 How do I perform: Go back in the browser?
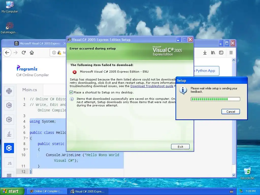(7, 53)
